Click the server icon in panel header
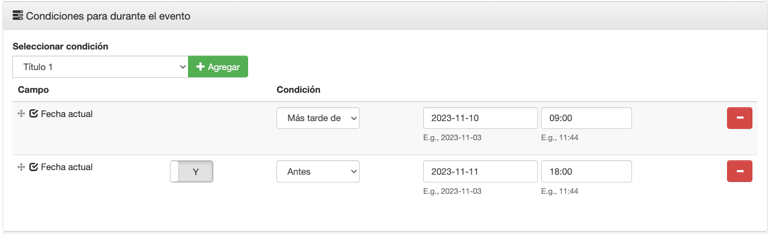The image size is (771, 234). coord(18,16)
